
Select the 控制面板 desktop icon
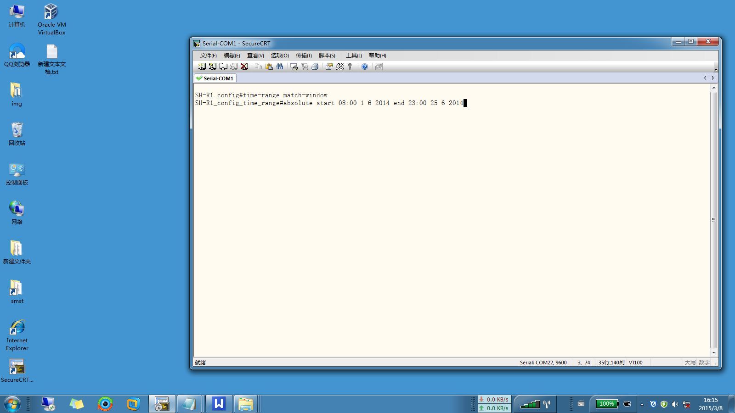[x=17, y=173]
